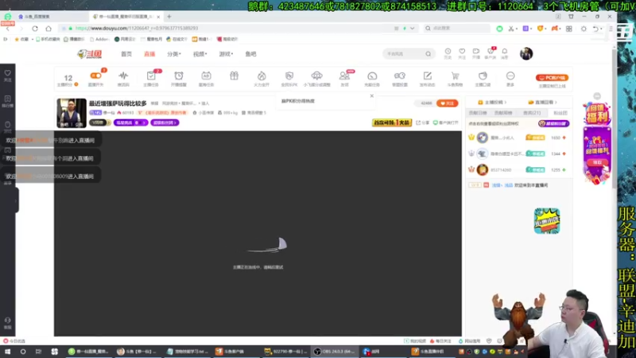Switch to the 贡献日榜 tab

pyautogui.click(x=478, y=113)
